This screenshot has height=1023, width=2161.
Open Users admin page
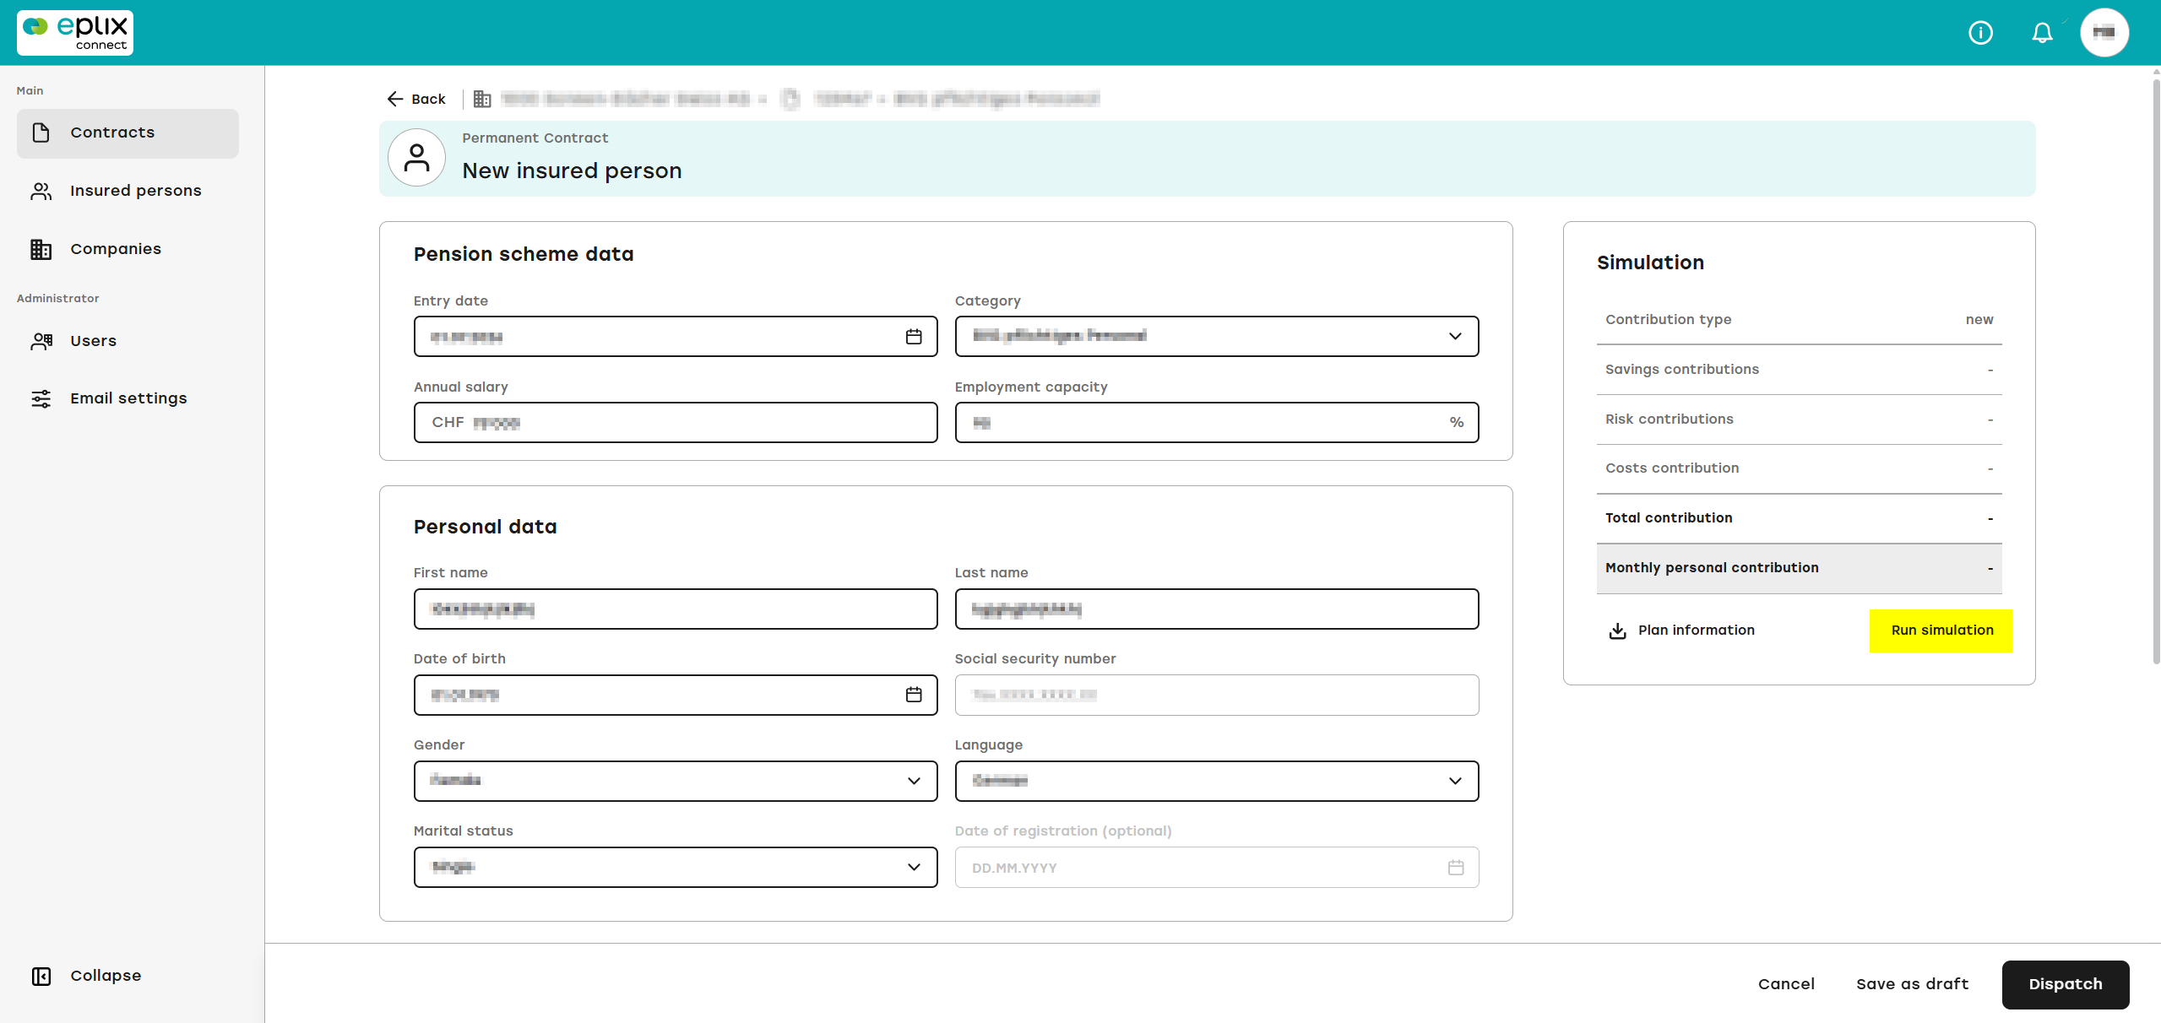pos(128,341)
